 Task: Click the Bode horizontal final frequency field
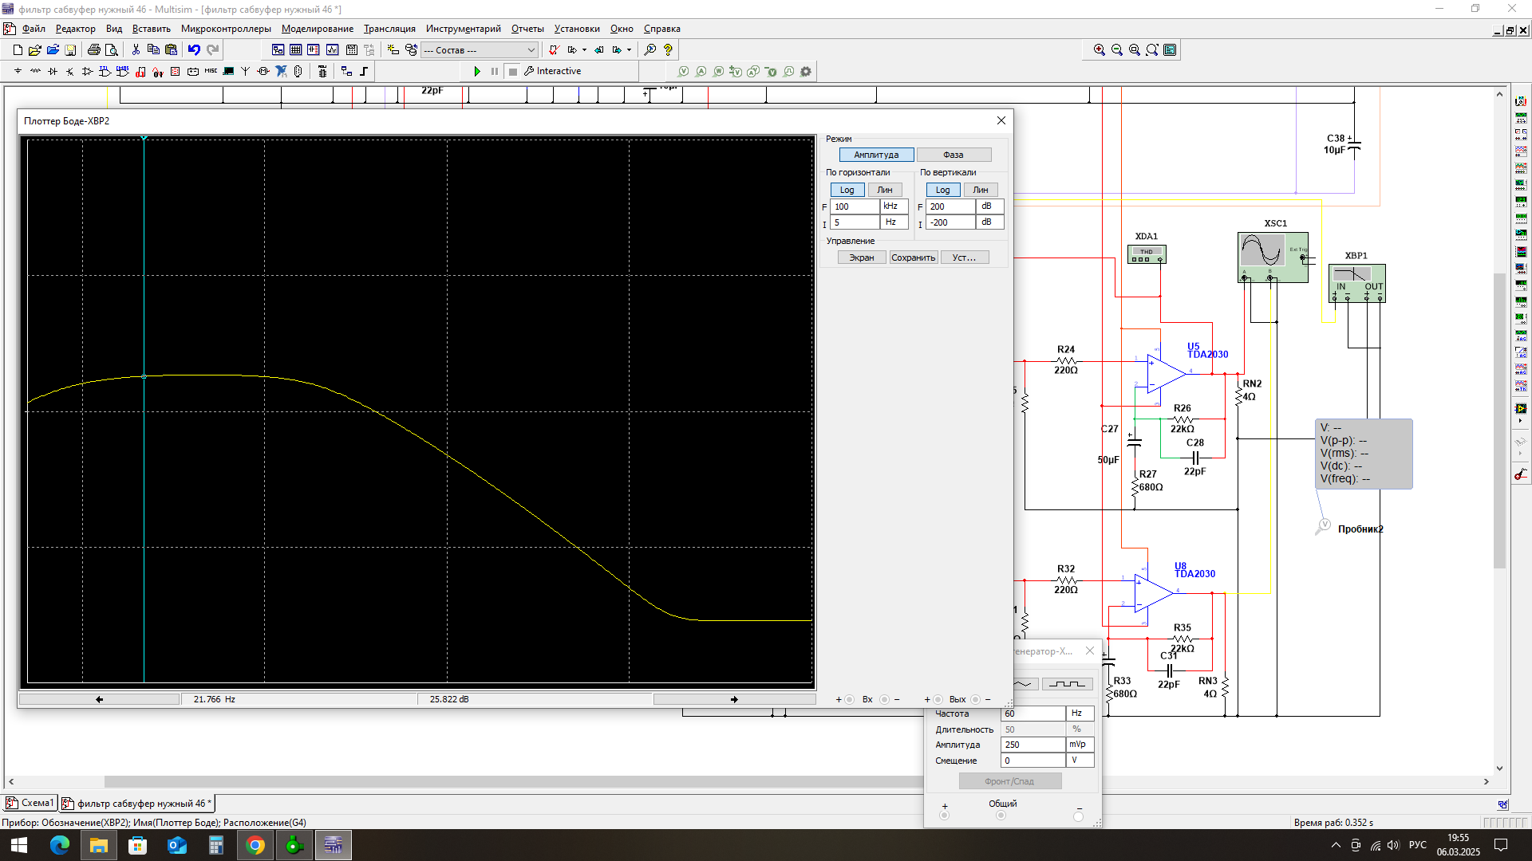855,206
